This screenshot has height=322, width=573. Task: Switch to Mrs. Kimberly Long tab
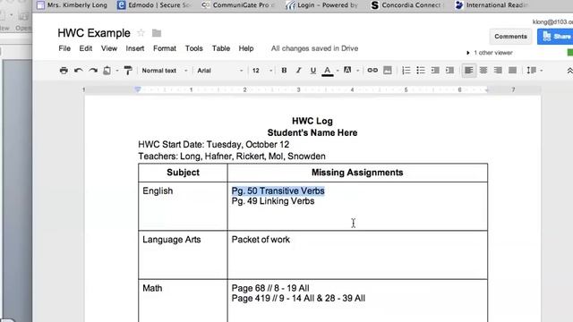(x=73, y=5)
